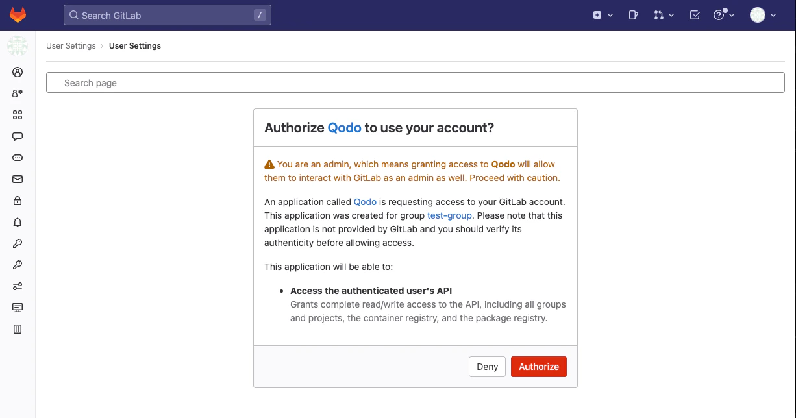Open the Issues icon in top bar
The width and height of the screenshot is (796, 418).
point(634,15)
